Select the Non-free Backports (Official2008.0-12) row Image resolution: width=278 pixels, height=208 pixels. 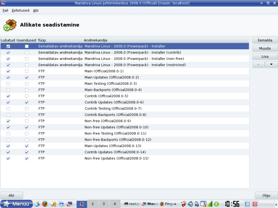[125, 140]
